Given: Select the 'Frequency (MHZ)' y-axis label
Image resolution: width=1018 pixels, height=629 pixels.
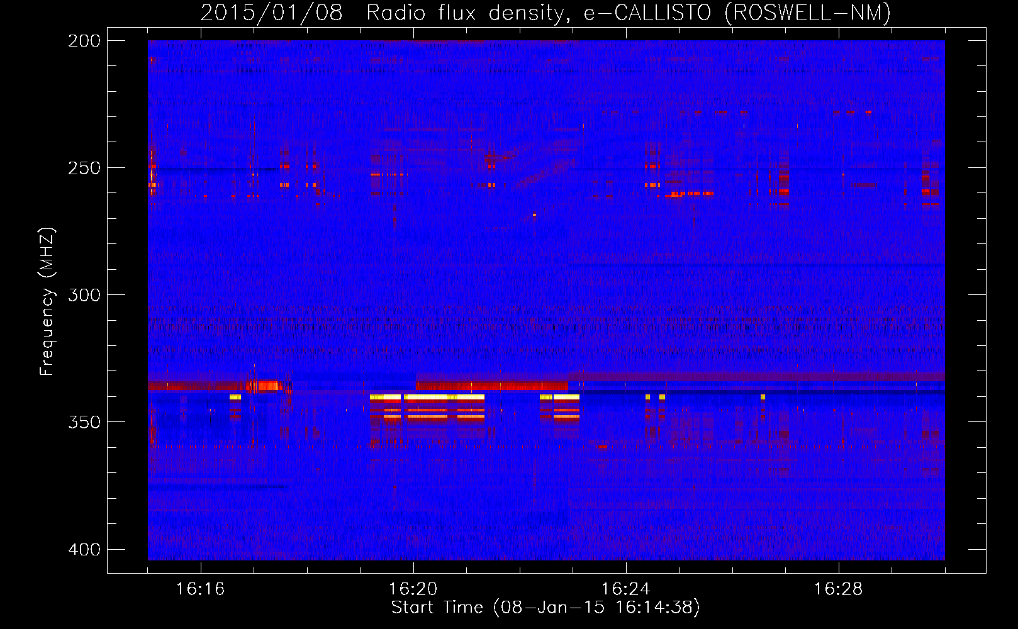Looking at the screenshot, I should 47,302.
